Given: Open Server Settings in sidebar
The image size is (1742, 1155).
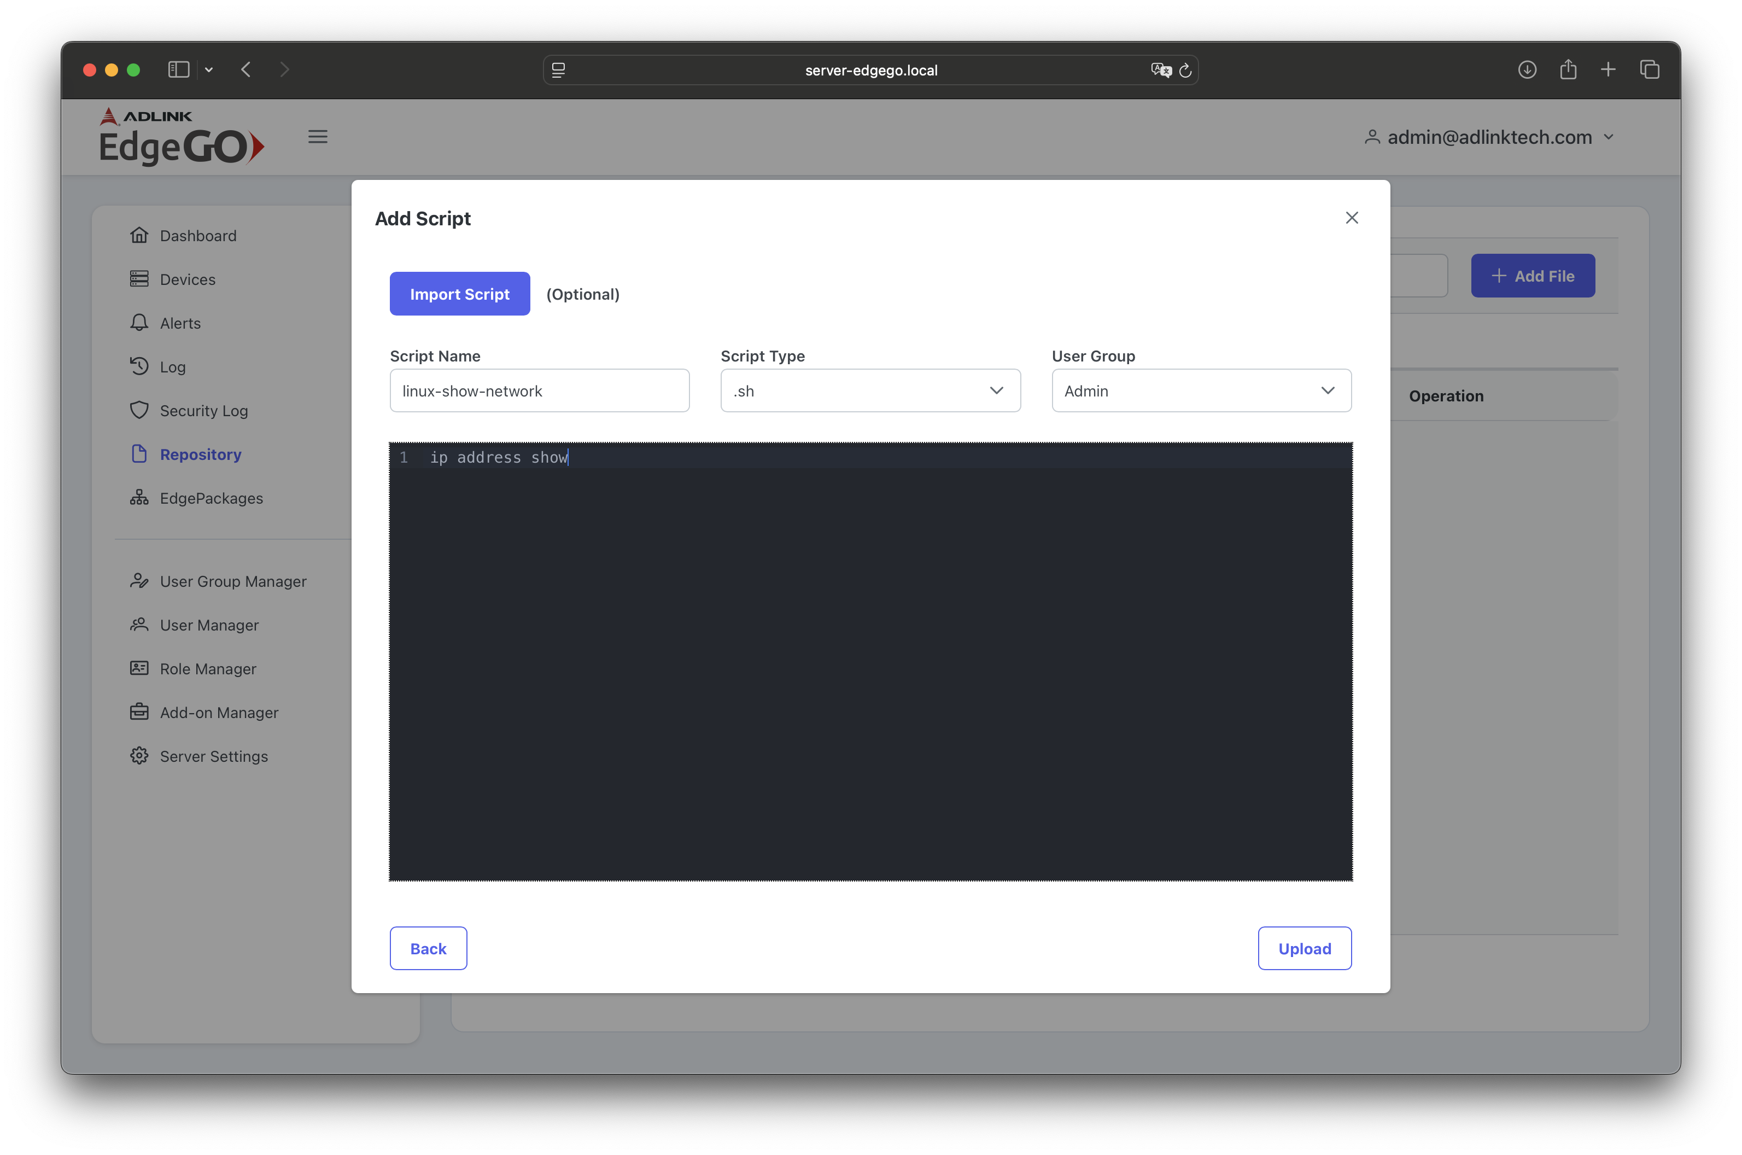Looking at the screenshot, I should click(x=214, y=756).
